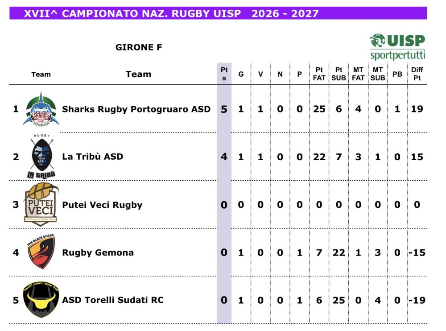Select the La Tribù ASD team name
Viewport: 446px width, 331px height.
click(93, 157)
